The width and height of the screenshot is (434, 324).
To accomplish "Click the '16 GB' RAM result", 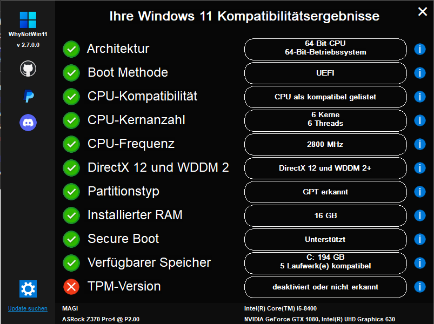I will tap(325, 215).
